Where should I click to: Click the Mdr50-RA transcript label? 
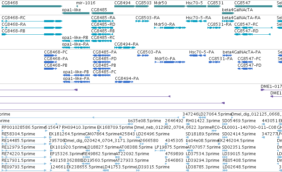(164, 24)
